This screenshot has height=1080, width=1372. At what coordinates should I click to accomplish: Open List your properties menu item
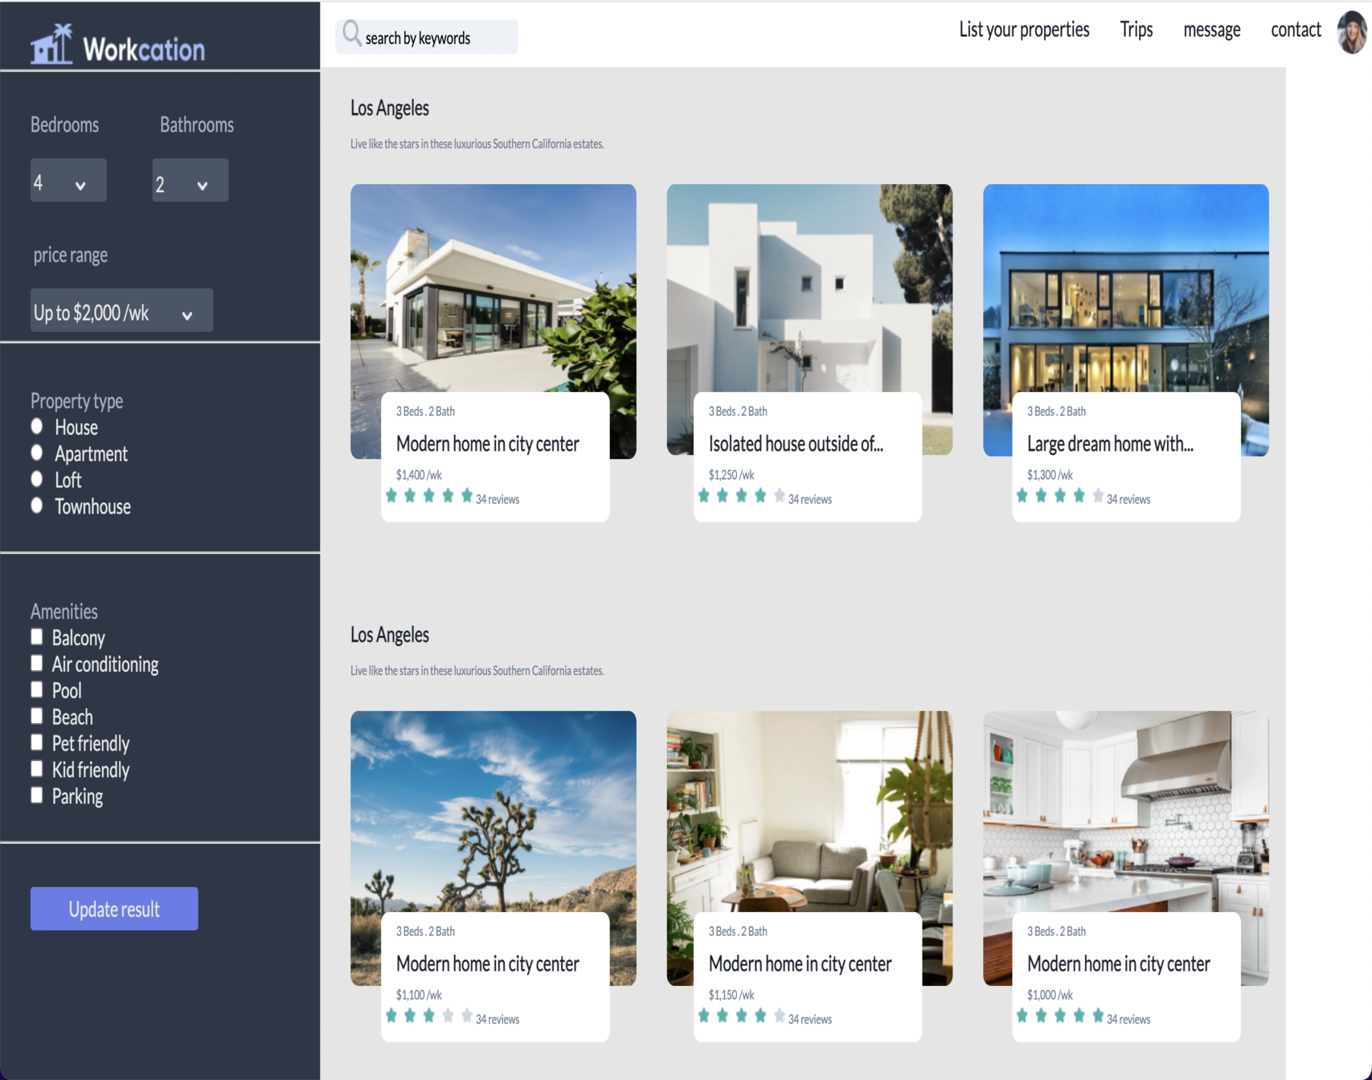pyautogui.click(x=1023, y=30)
